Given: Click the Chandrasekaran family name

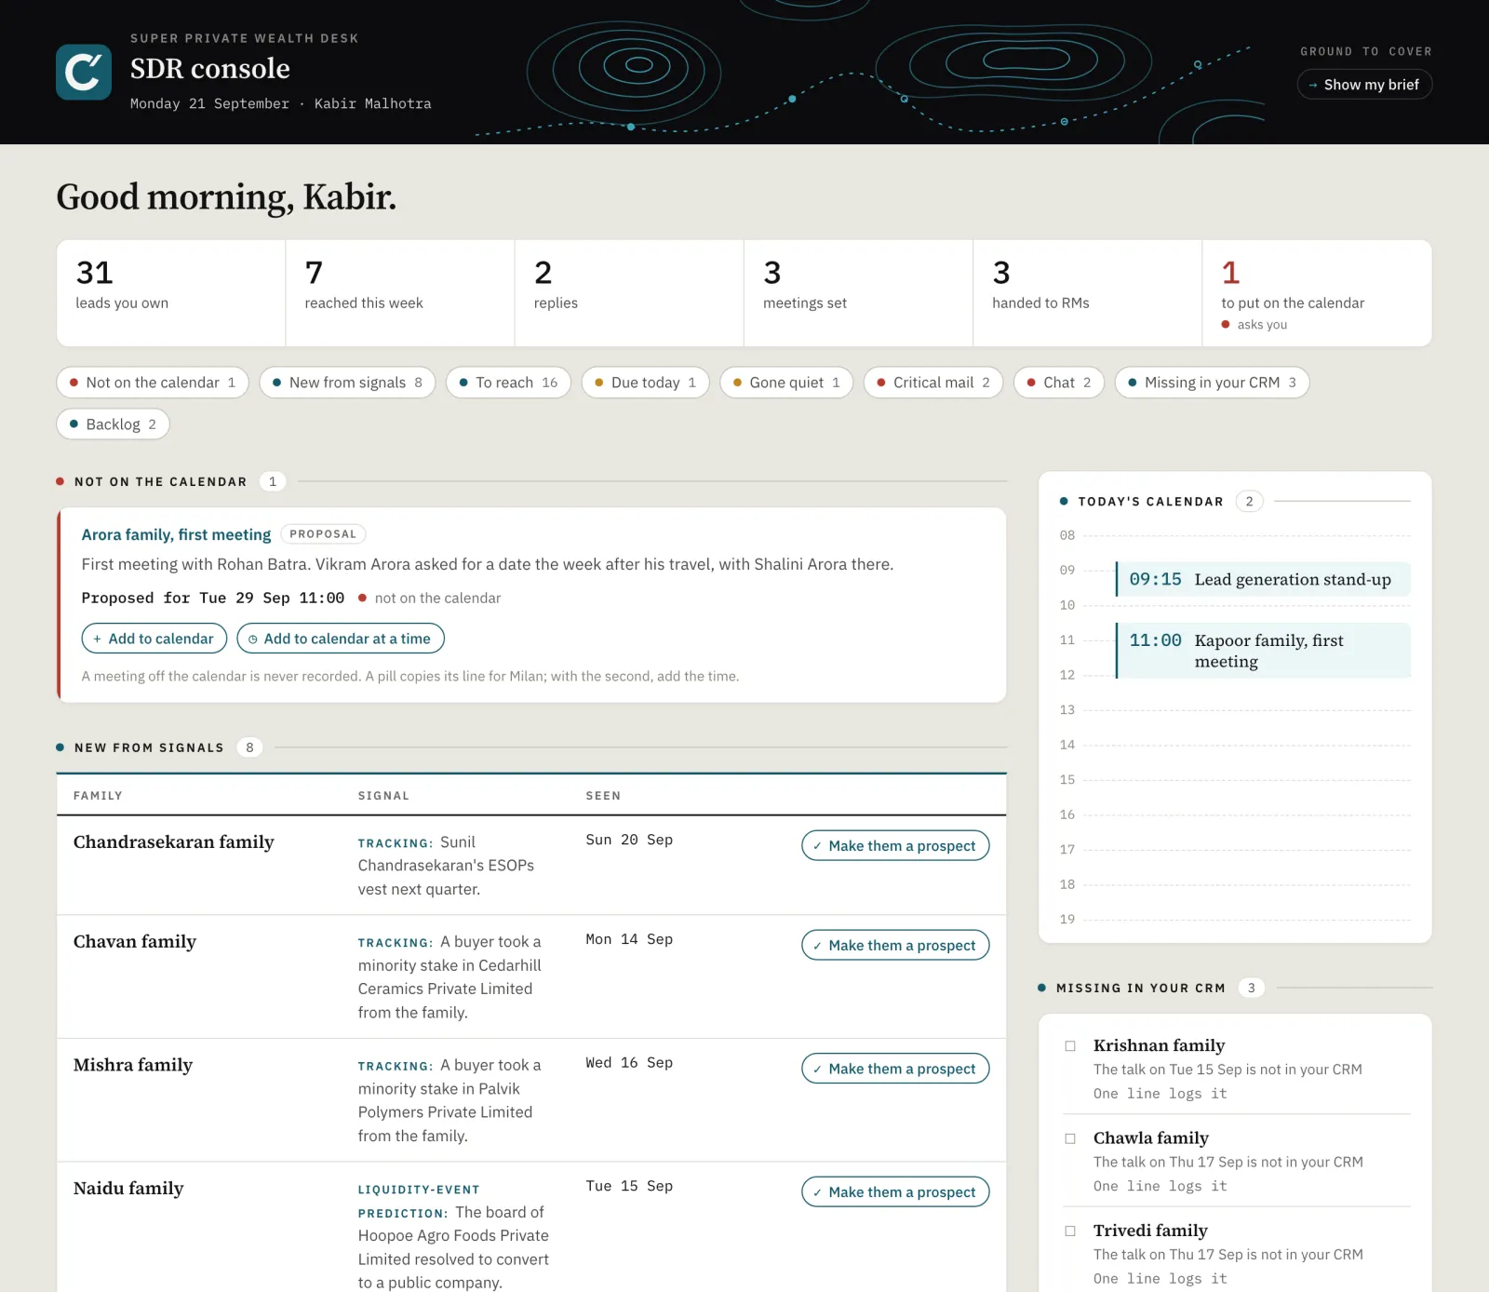Looking at the screenshot, I should tap(174, 841).
